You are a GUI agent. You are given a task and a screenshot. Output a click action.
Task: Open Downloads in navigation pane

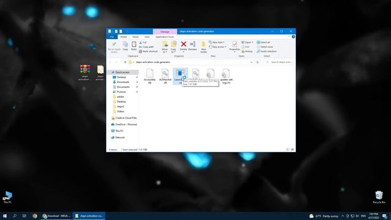click(x=123, y=82)
